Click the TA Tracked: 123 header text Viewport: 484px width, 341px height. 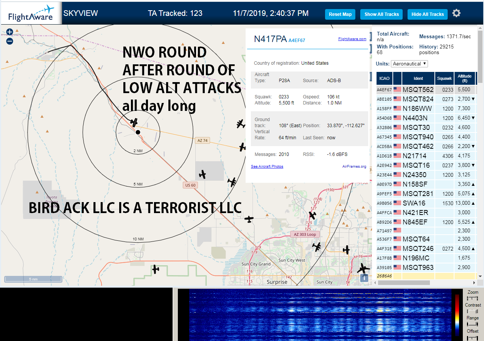(x=175, y=13)
